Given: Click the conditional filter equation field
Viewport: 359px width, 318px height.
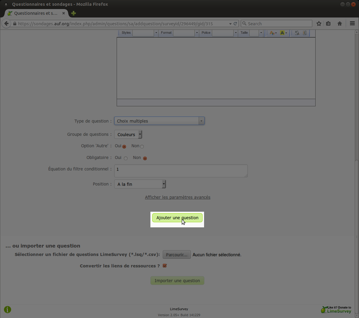Looking at the screenshot, I should (181, 171).
